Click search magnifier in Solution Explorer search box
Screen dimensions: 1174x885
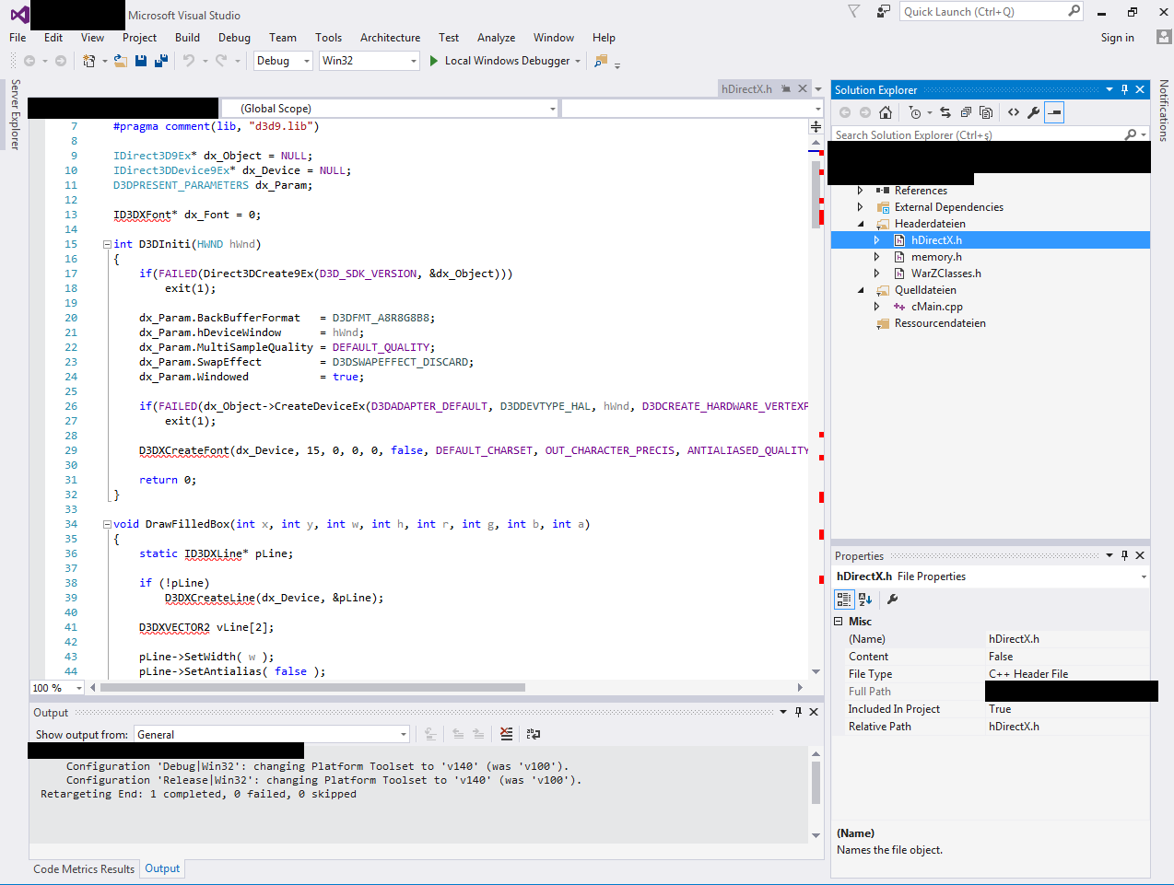click(1131, 134)
